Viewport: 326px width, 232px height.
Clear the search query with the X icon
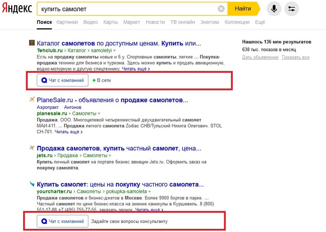pos(221,9)
